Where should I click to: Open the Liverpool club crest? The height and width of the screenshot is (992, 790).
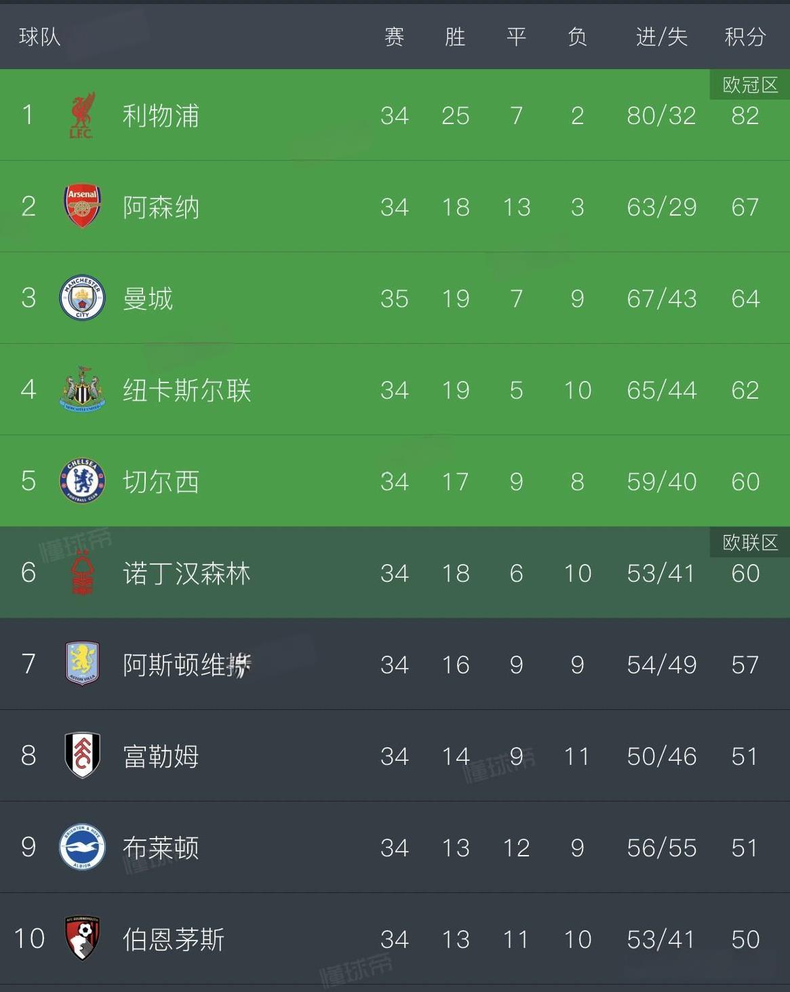tap(82, 115)
